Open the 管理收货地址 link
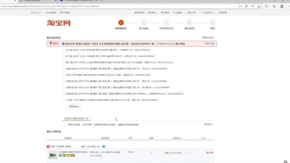This screenshot has height=163, width=290. click(x=208, y=38)
